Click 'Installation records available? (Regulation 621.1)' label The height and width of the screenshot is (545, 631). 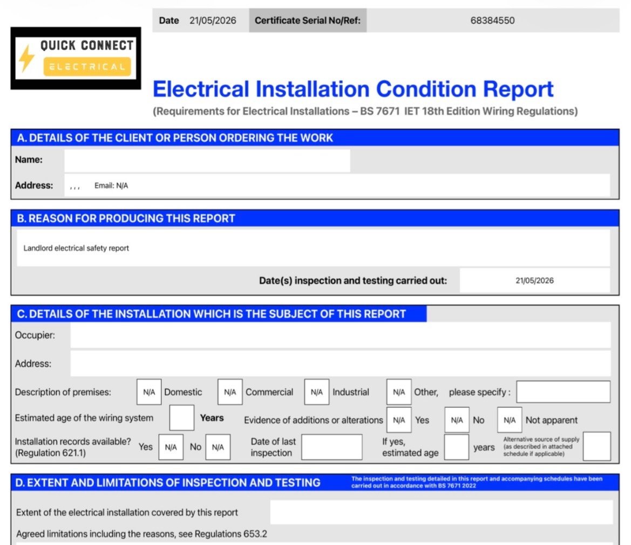click(x=73, y=447)
